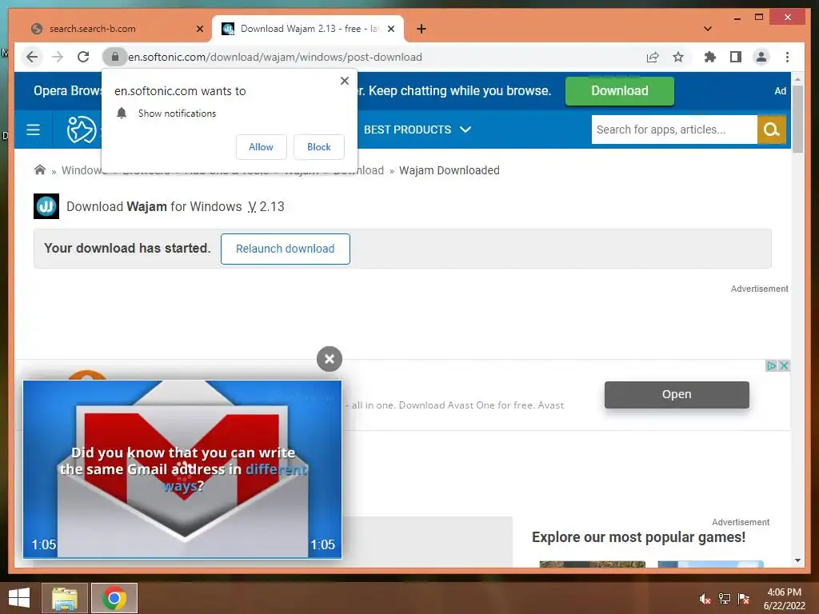
Task: Allow notifications from en.softonic.com
Action: click(x=262, y=147)
